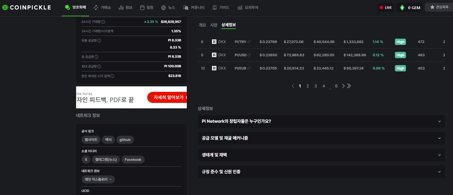Image resolution: width=453 pixels, height=195 pixels.
Task: Go to page 3 in pagination
Action: [316, 86]
